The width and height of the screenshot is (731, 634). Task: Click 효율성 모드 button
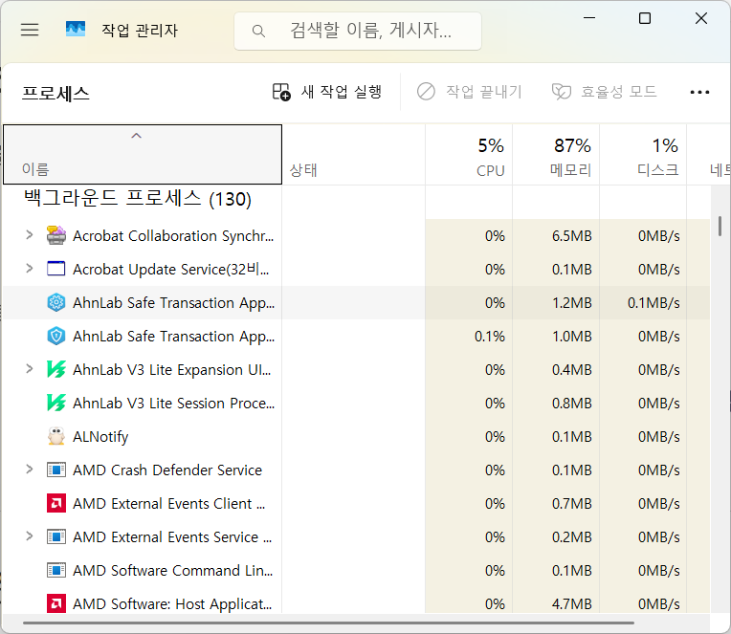[x=604, y=92]
